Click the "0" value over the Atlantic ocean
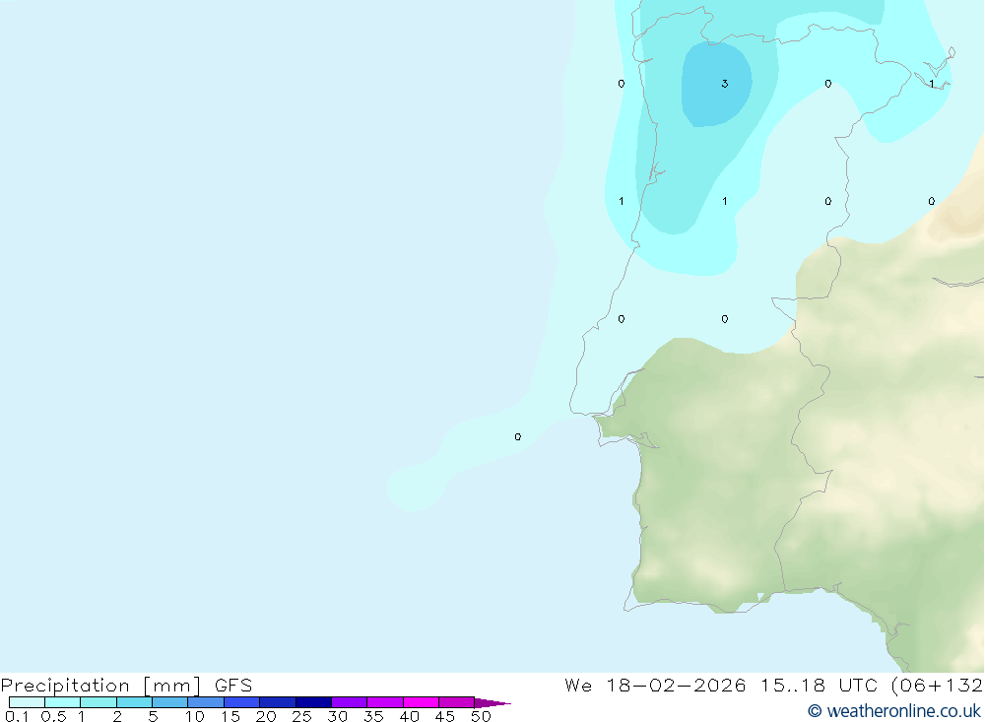The height and width of the screenshot is (722, 985). tap(518, 436)
